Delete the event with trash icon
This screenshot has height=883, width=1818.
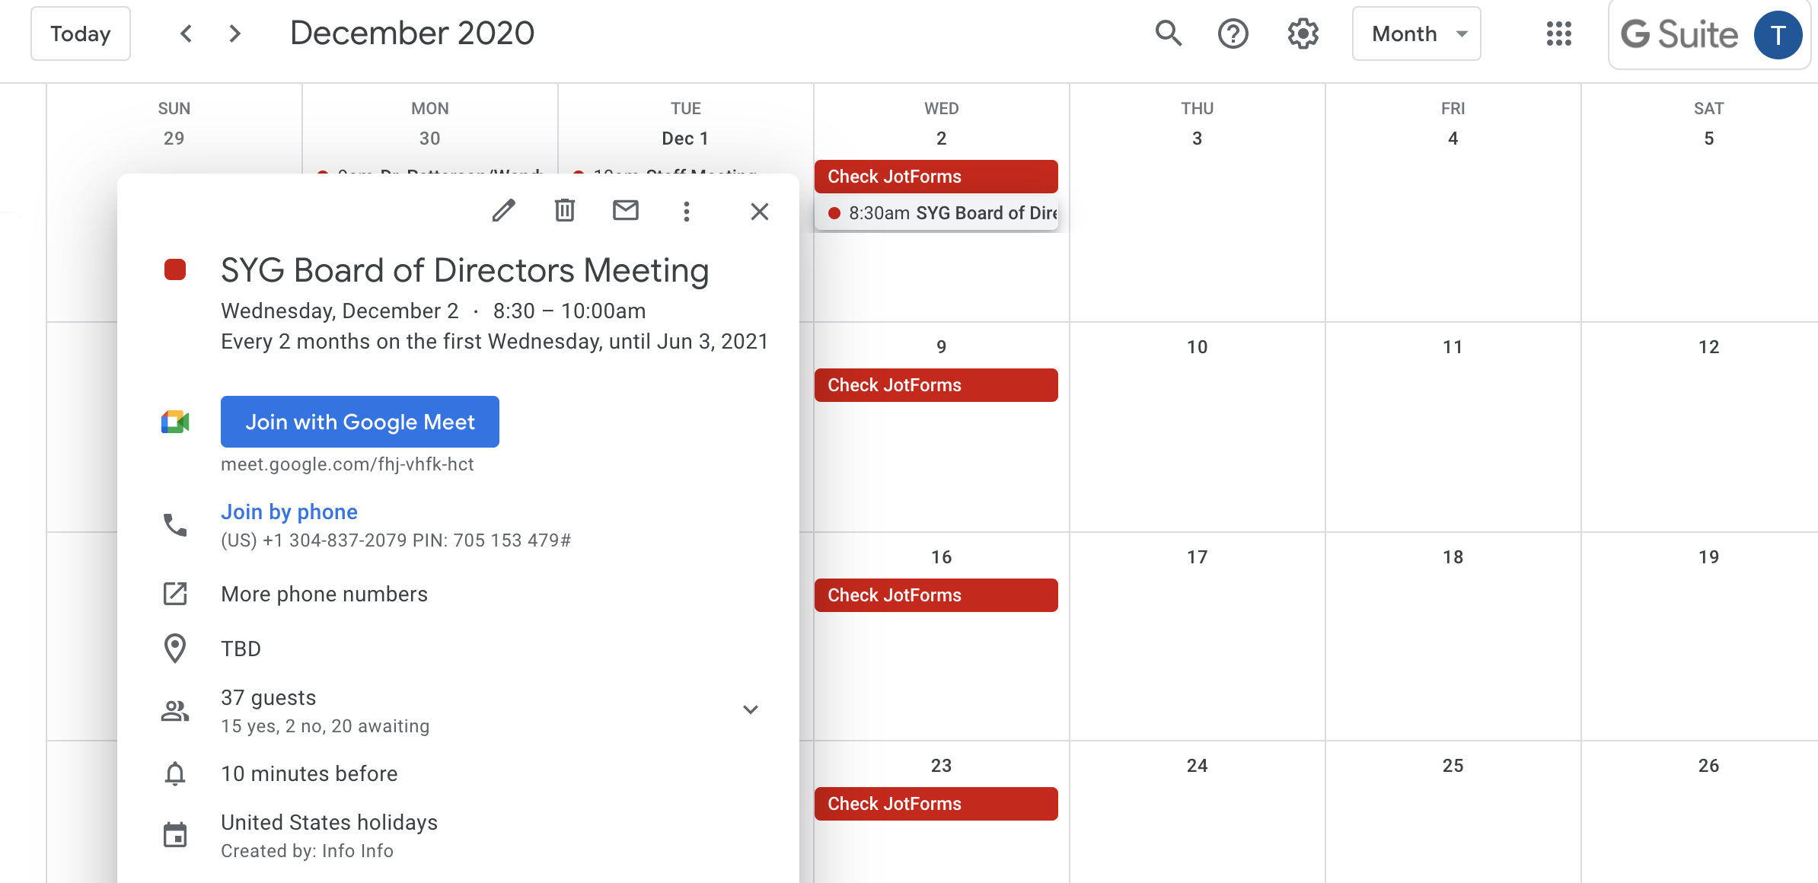click(564, 211)
